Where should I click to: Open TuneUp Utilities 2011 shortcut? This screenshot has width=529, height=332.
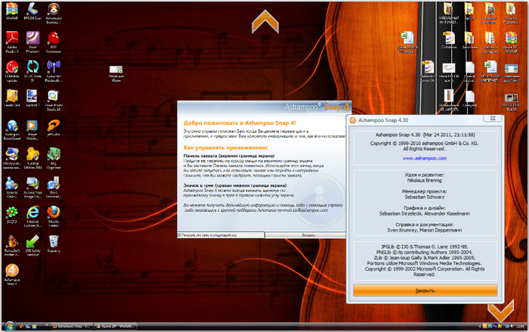(x=32, y=158)
